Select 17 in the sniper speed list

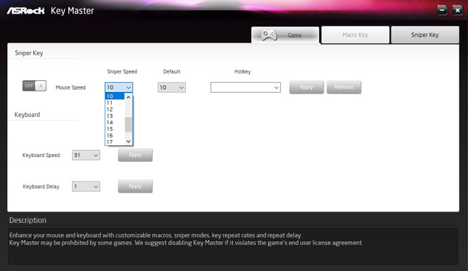[115, 142]
